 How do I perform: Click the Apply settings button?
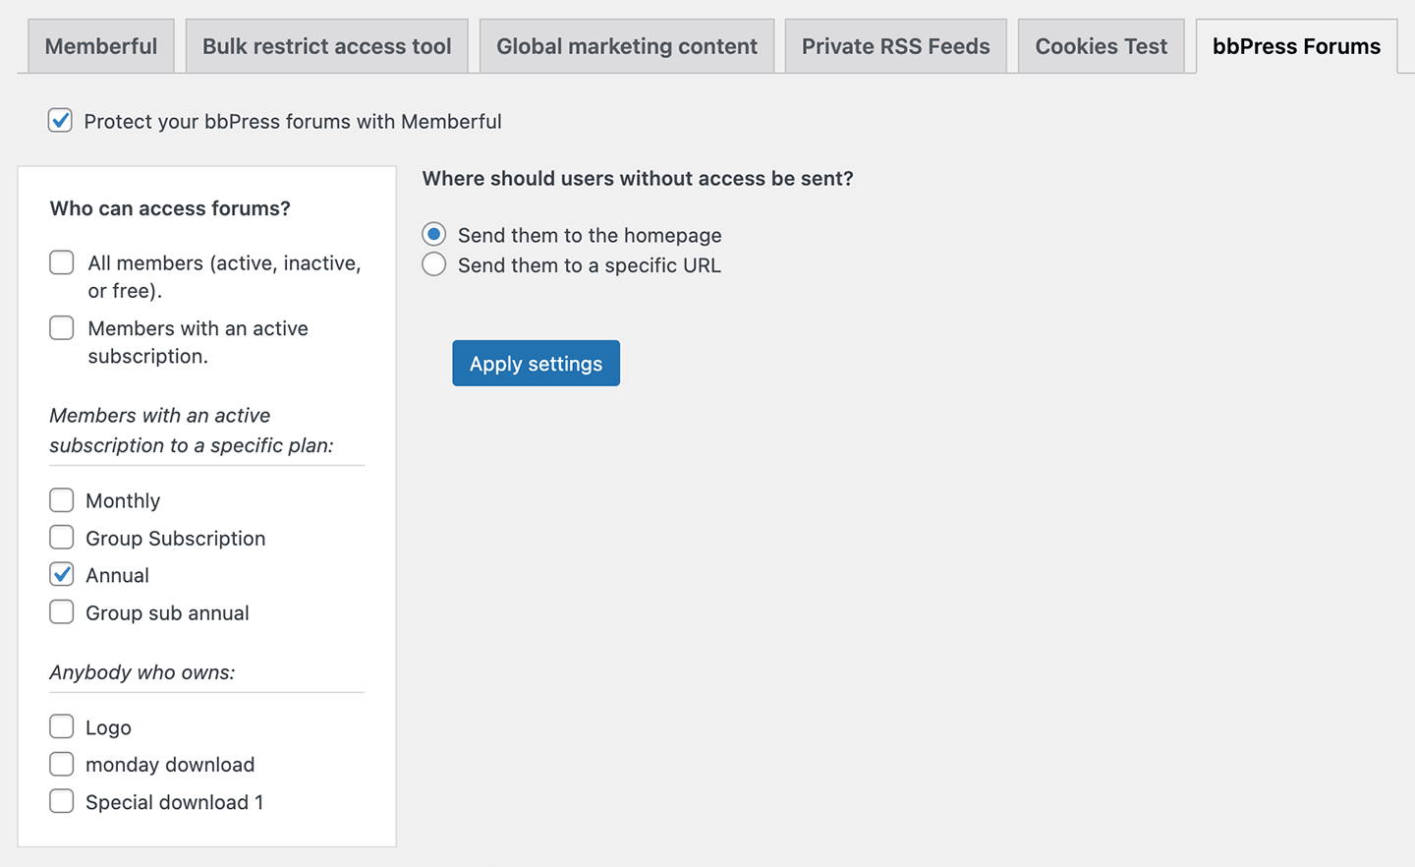[536, 363]
